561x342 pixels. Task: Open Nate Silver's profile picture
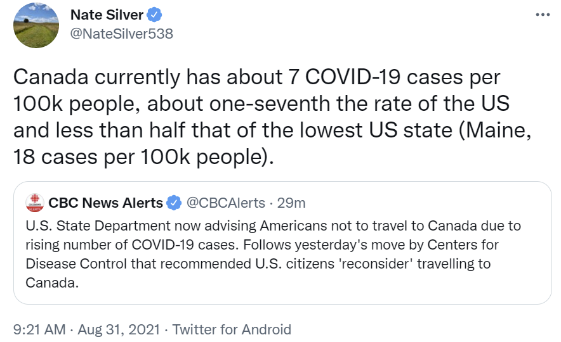[36, 25]
